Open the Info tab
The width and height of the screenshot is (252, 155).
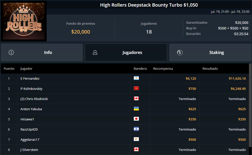tap(42, 52)
